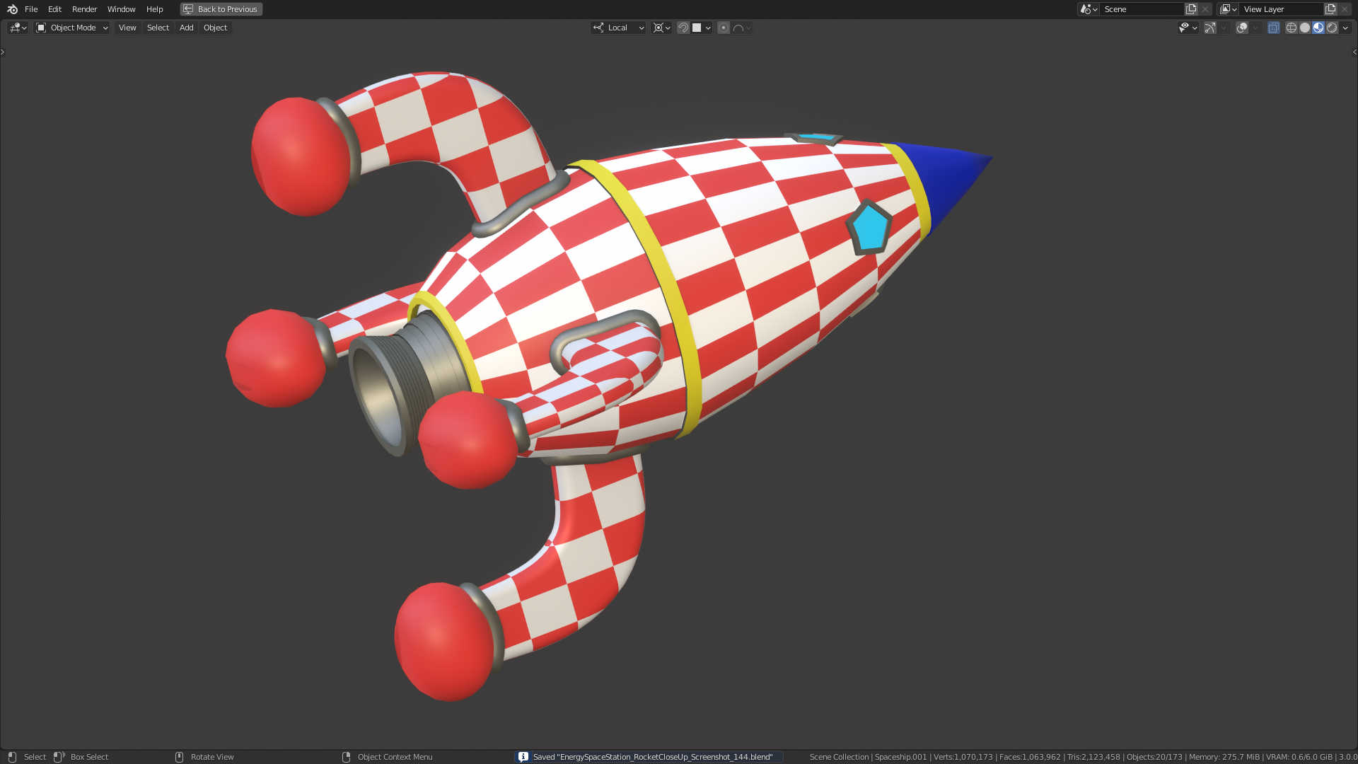Toggle X-ray display button
Viewport: 1358px width, 764px height.
coord(1273,28)
